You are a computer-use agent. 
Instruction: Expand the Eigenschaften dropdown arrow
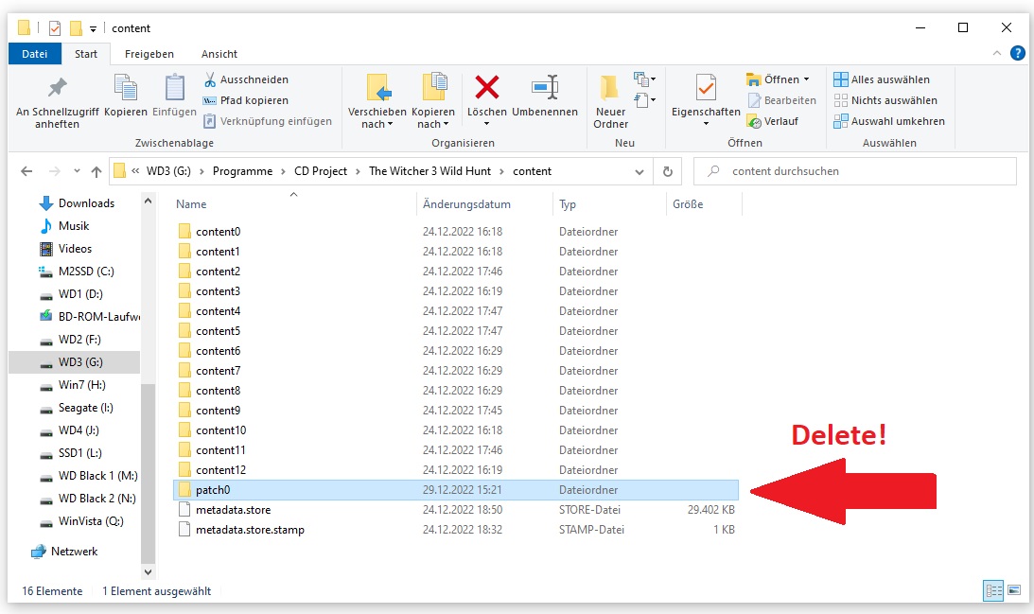pos(706,124)
